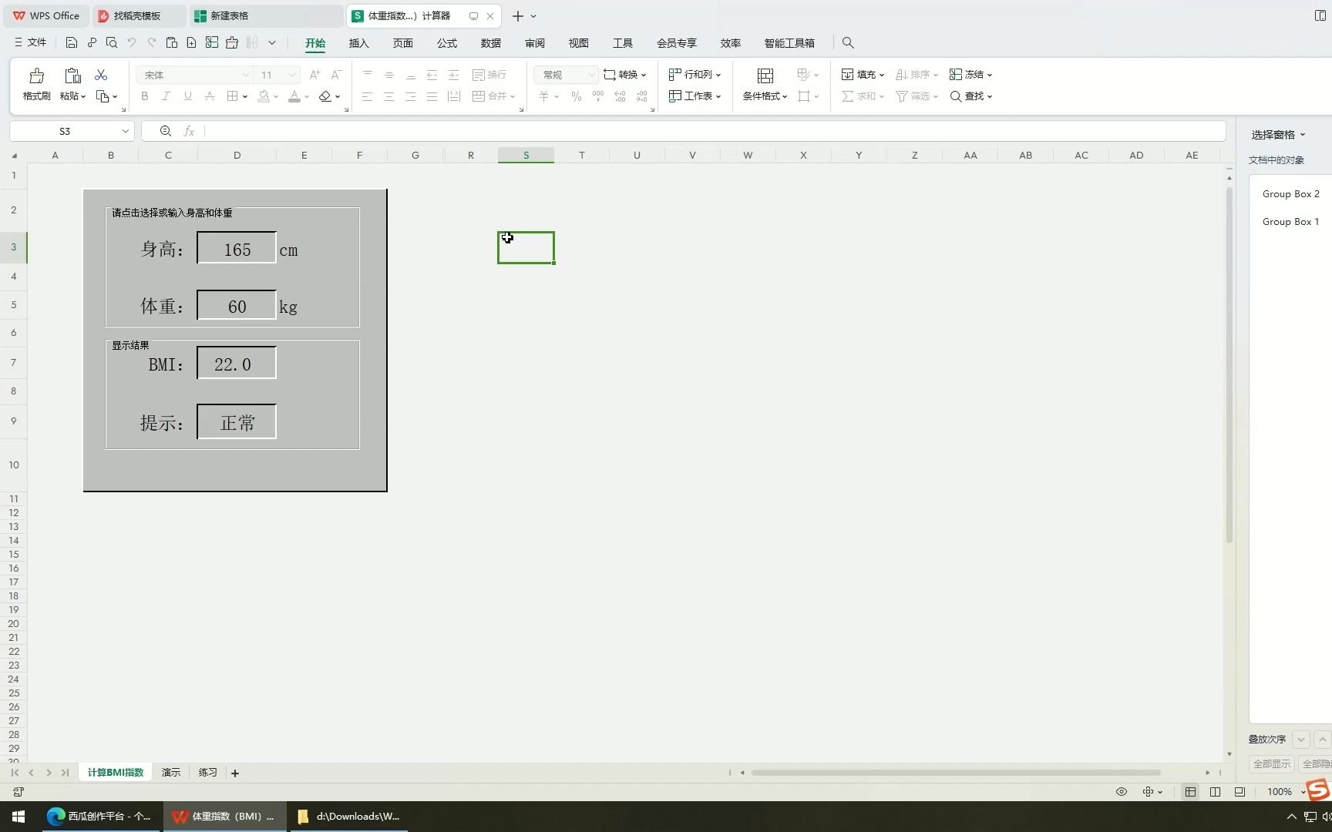Open the 冻结 freeze panes dropdown
Viewport: 1332px width, 832px height.
pos(970,75)
